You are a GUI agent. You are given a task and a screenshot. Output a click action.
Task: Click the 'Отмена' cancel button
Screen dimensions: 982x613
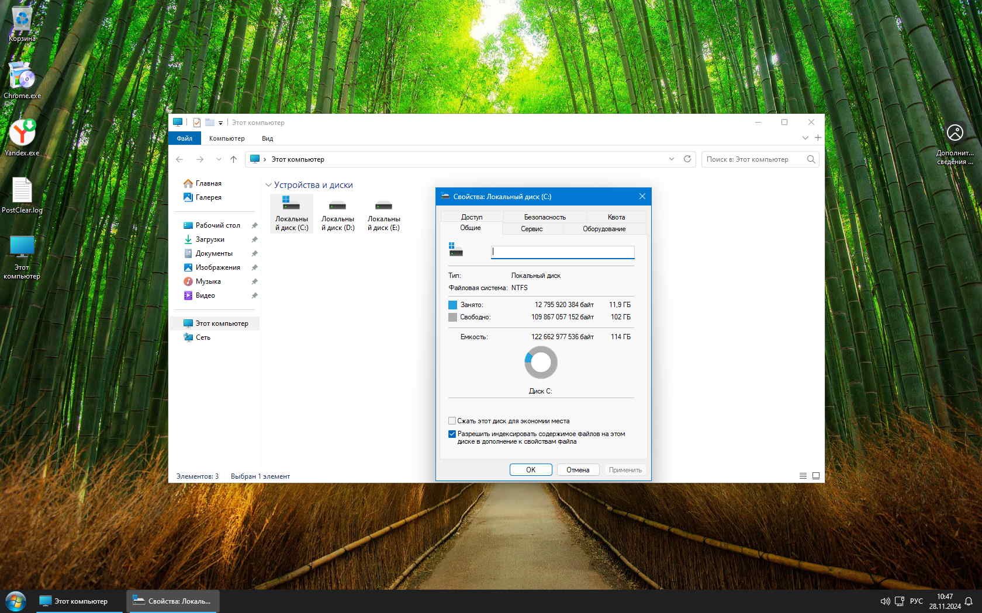tap(578, 469)
